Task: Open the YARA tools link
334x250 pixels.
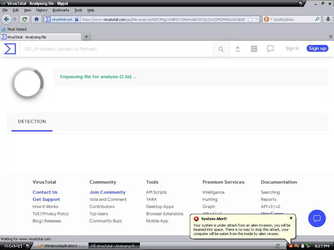Action: [x=151, y=200]
